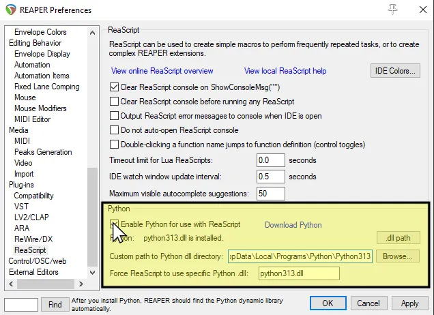Open Control/OSC/web preferences

point(38,261)
